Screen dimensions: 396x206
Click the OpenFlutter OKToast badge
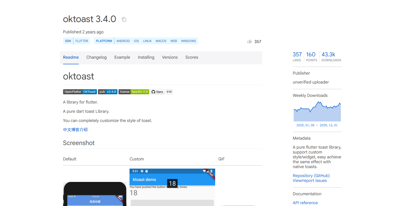pyautogui.click(x=80, y=92)
